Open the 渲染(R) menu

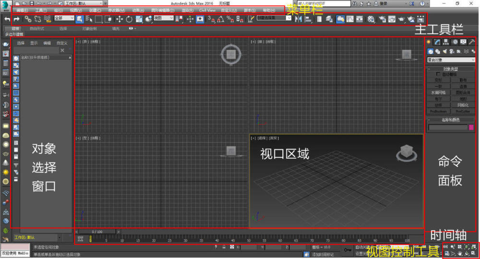click(187, 11)
